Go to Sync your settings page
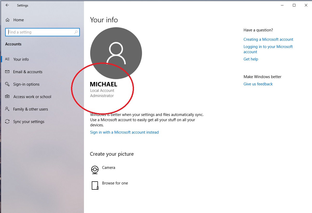312x213 pixels. [x=29, y=122]
